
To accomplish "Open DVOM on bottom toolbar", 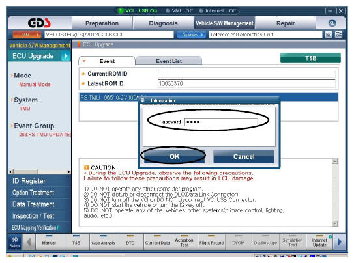I will tap(239, 242).
